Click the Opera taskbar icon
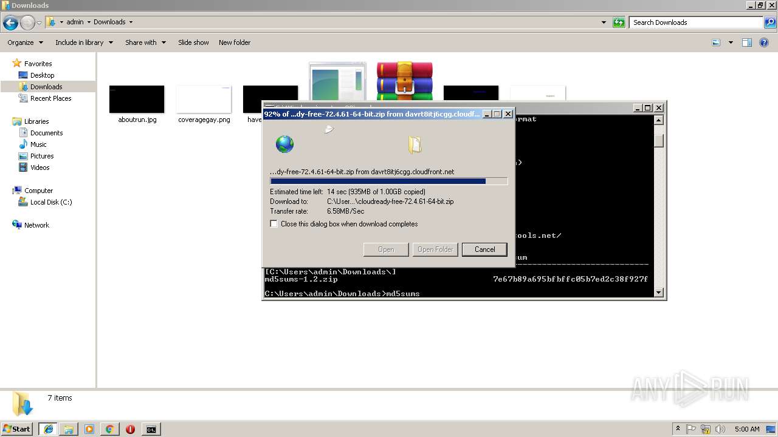 coord(130,429)
